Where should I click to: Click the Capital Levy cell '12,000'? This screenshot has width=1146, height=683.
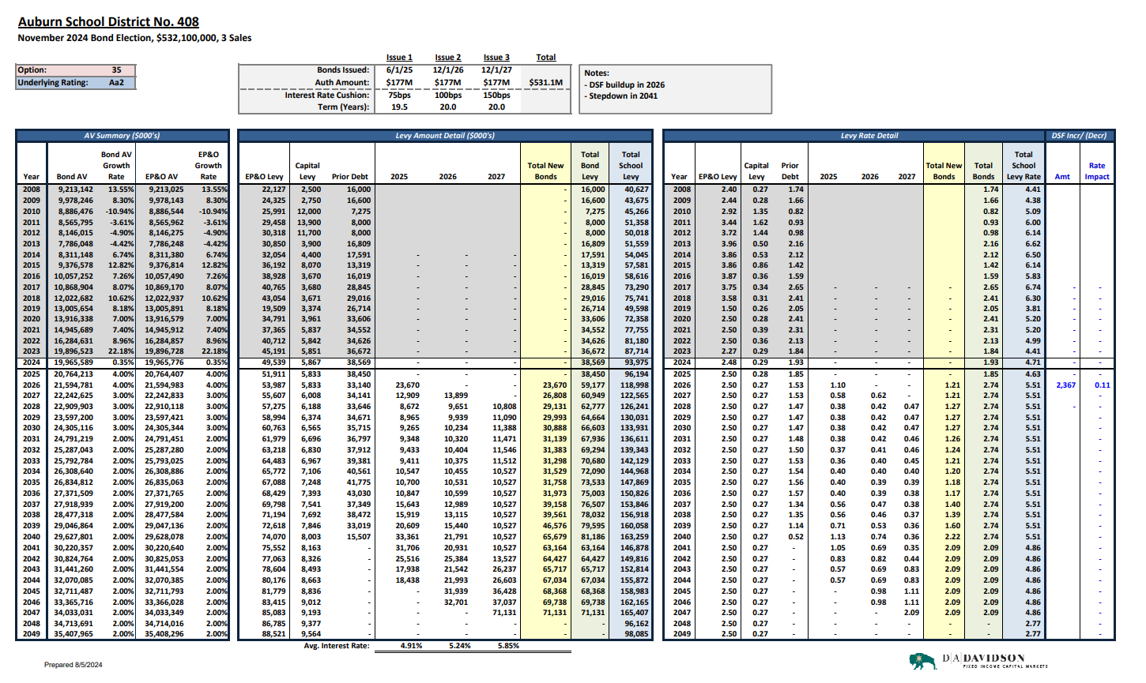[309, 212]
